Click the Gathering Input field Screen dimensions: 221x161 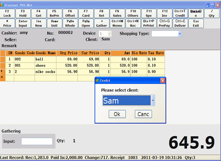(37, 141)
